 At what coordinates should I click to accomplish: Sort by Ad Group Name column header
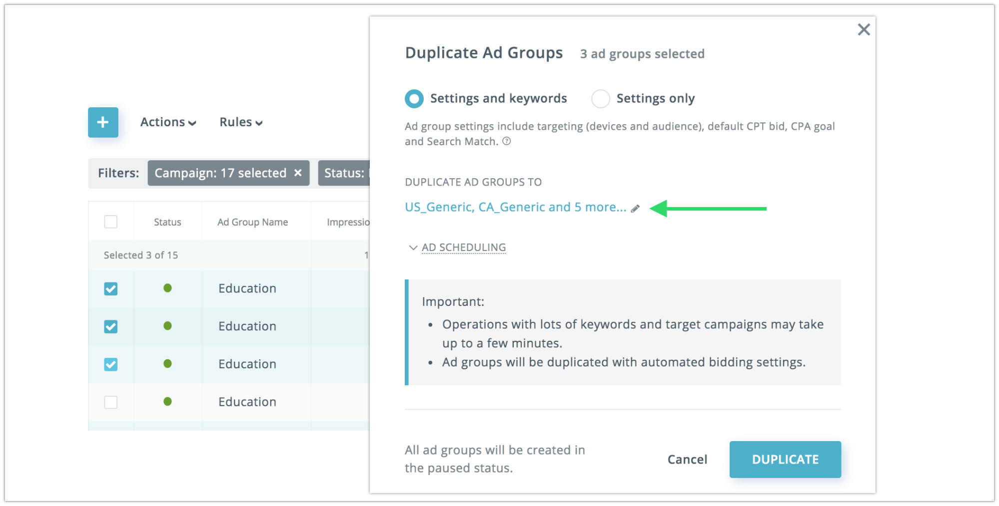click(x=252, y=222)
